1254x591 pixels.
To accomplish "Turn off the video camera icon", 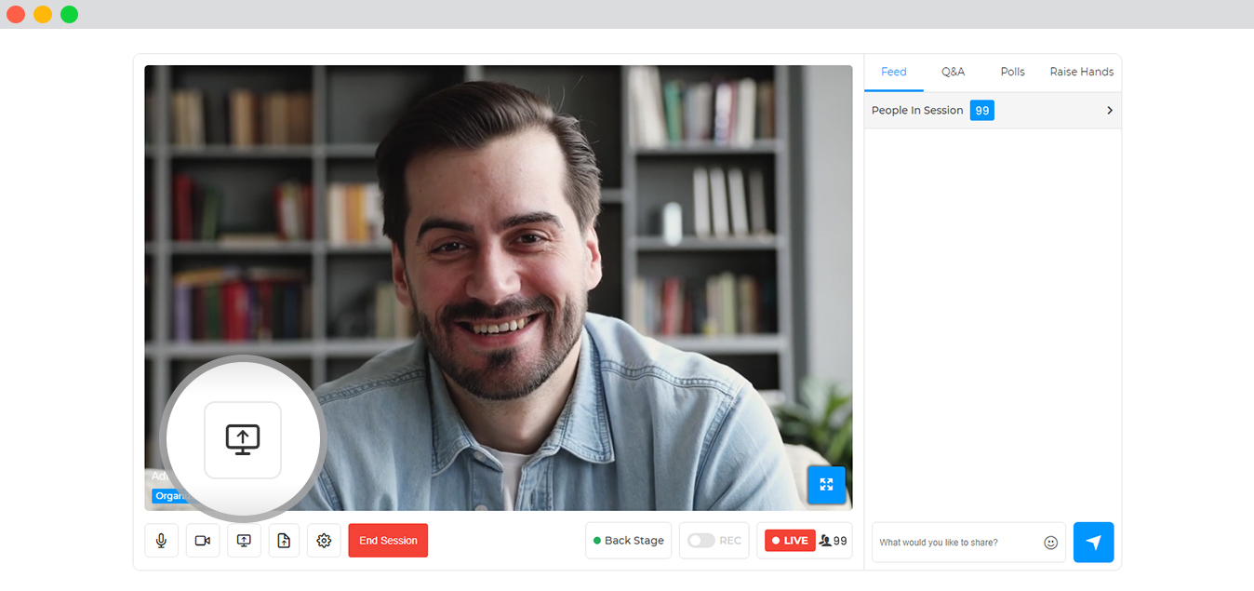I will [x=203, y=541].
